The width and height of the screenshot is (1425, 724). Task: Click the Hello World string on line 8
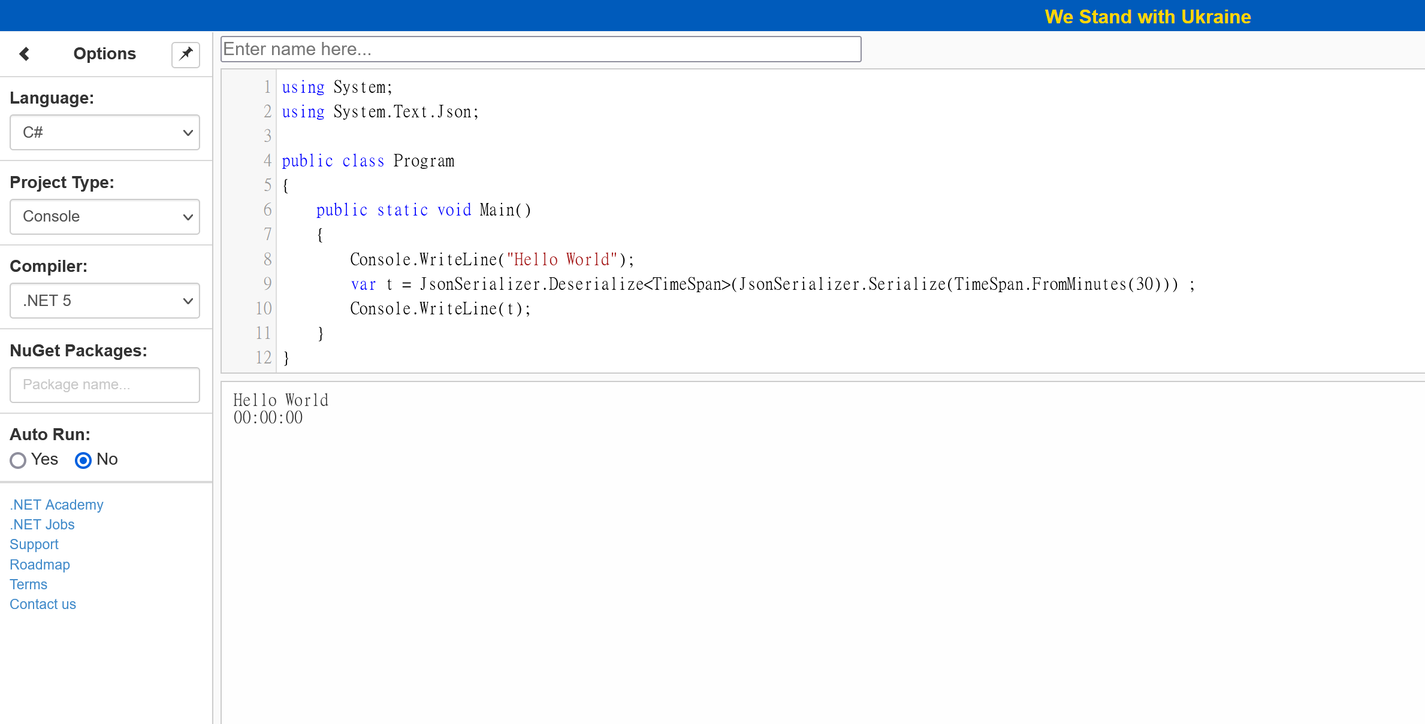point(561,260)
